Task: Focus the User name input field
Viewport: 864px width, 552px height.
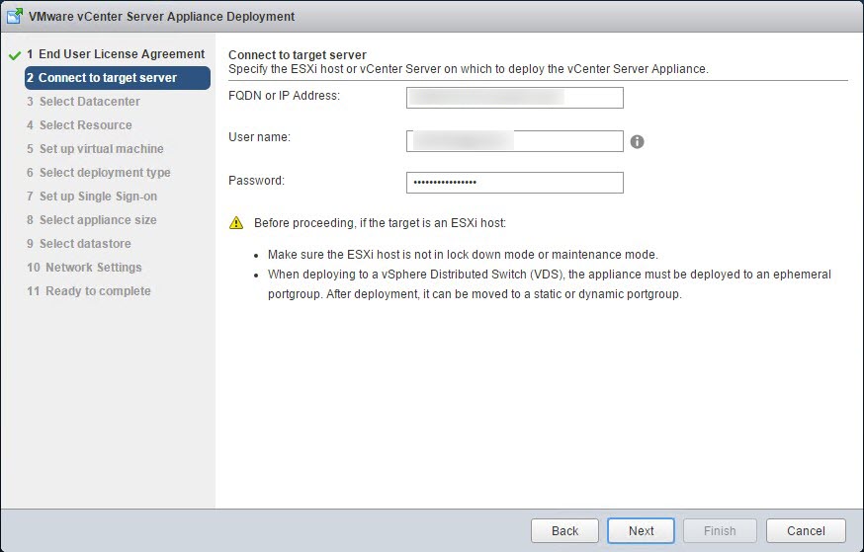Action: pos(515,141)
